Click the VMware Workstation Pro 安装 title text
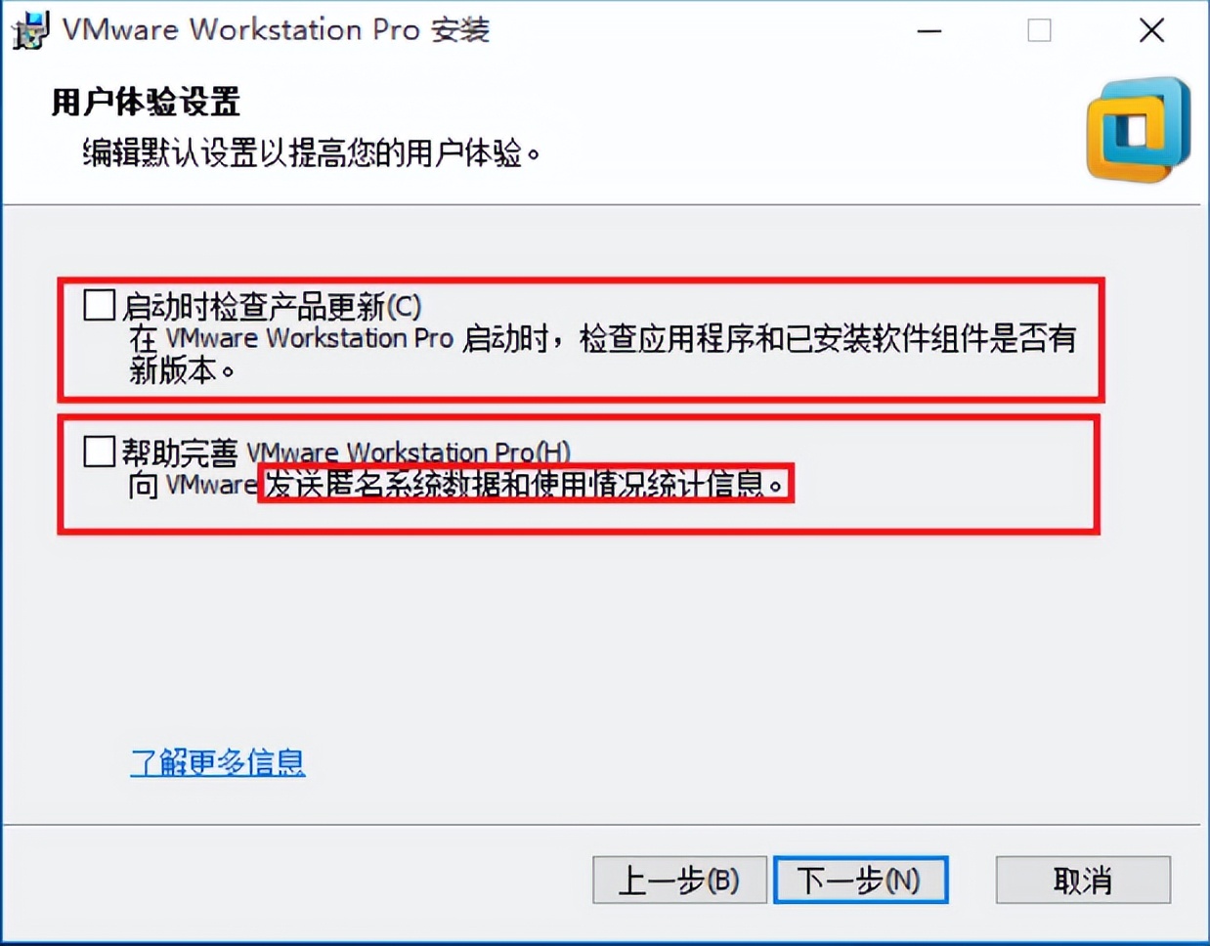Image resolution: width=1210 pixels, height=946 pixels. pyautogui.click(x=277, y=29)
